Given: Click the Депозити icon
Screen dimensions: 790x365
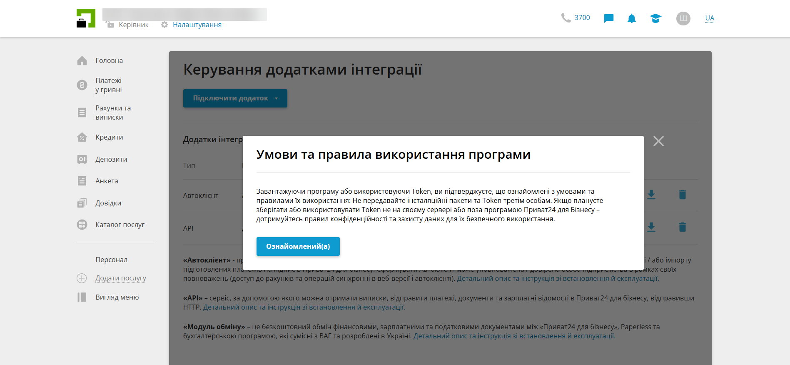Looking at the screenshot, I should tap(82, 159).
